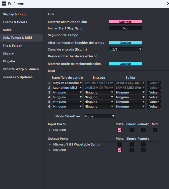This screenshot has height=189, width=169.
Task: Click Volcar button in row 1
Action: tap(154, 83)
